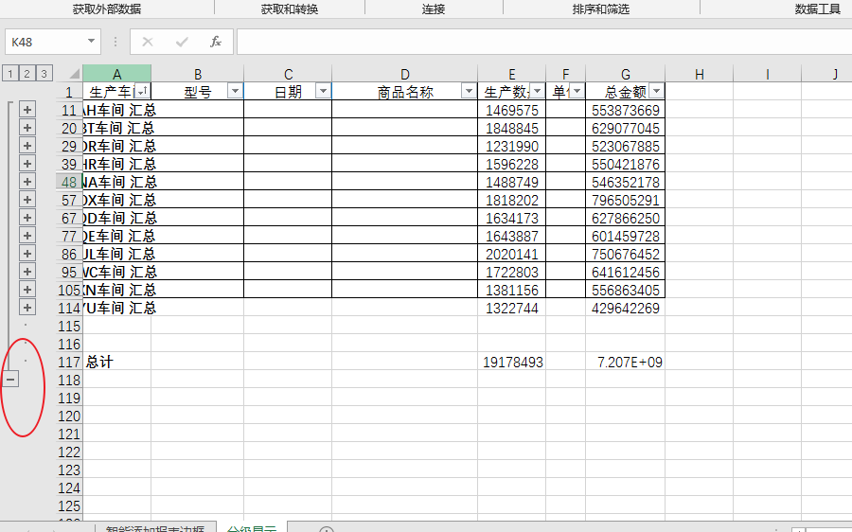Select column C header
852x532 pixels.
[x=288, y=73]
